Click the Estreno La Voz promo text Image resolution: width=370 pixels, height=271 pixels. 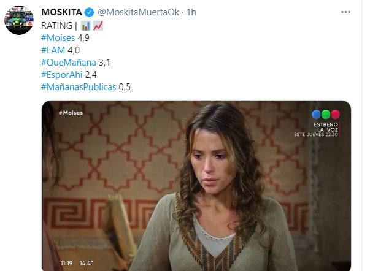316,129
